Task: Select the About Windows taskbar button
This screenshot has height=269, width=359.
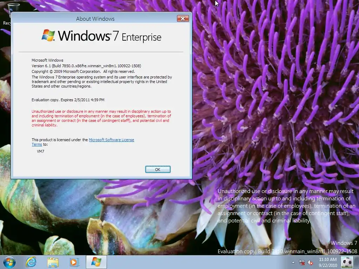Action: [96, 262]
